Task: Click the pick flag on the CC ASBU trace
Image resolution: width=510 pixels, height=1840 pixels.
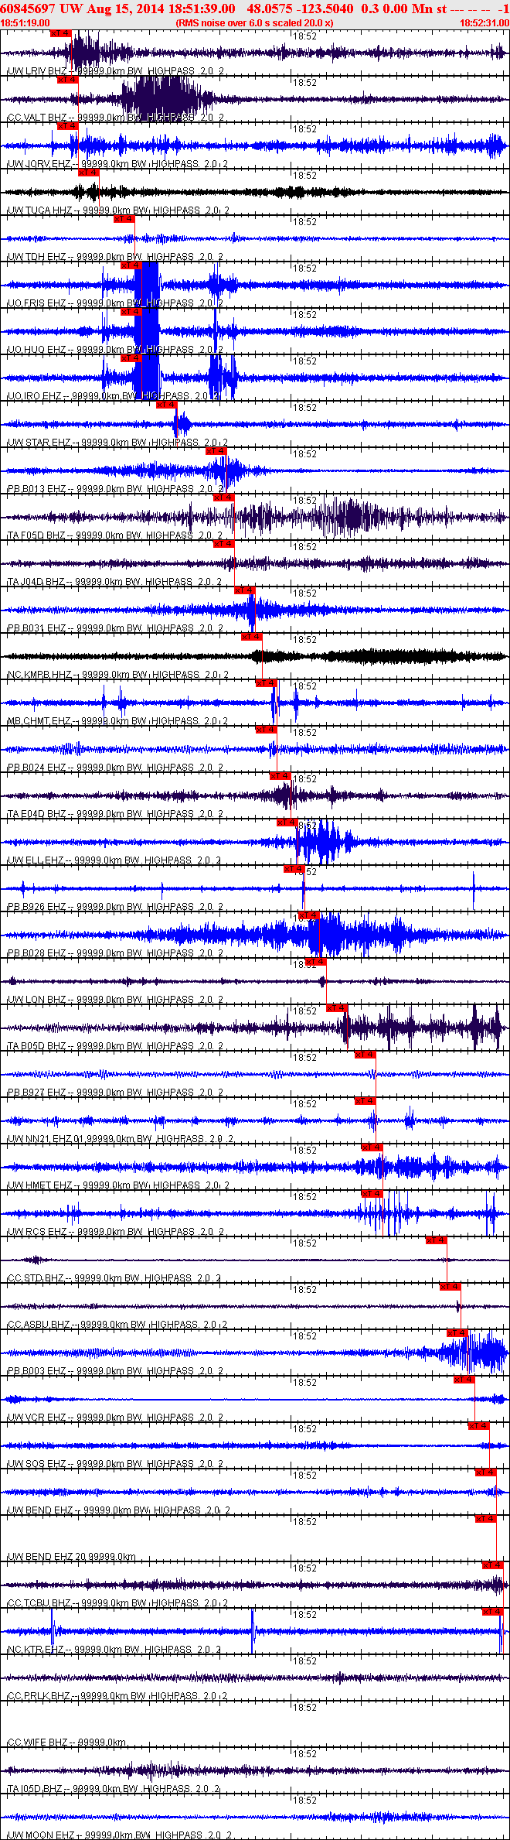Action: coord(450,1287)
